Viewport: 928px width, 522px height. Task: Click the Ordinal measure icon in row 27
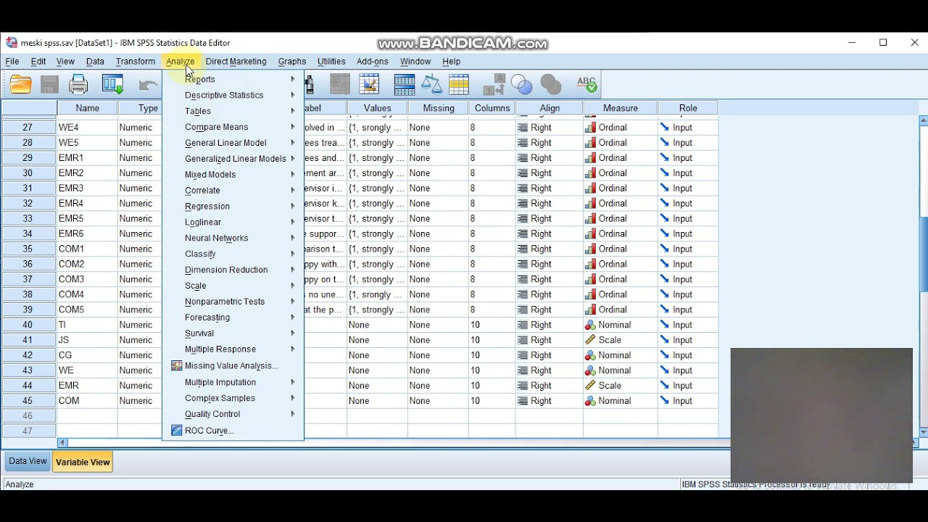point(590,128)
